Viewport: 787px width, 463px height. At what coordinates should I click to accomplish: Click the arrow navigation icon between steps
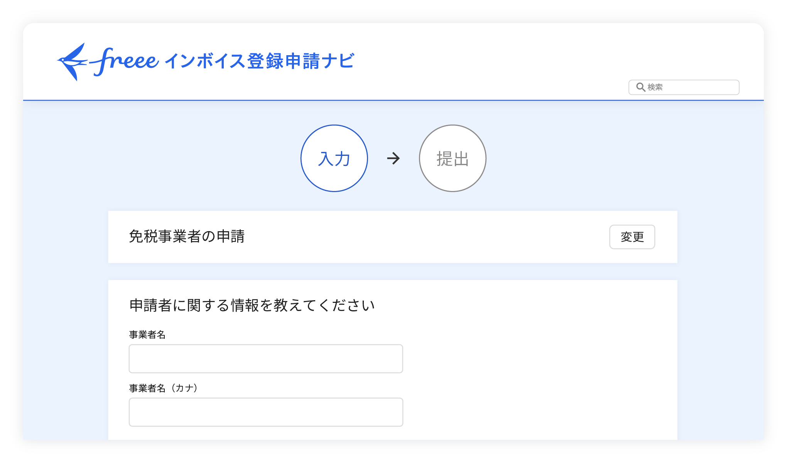pos(393,159)
